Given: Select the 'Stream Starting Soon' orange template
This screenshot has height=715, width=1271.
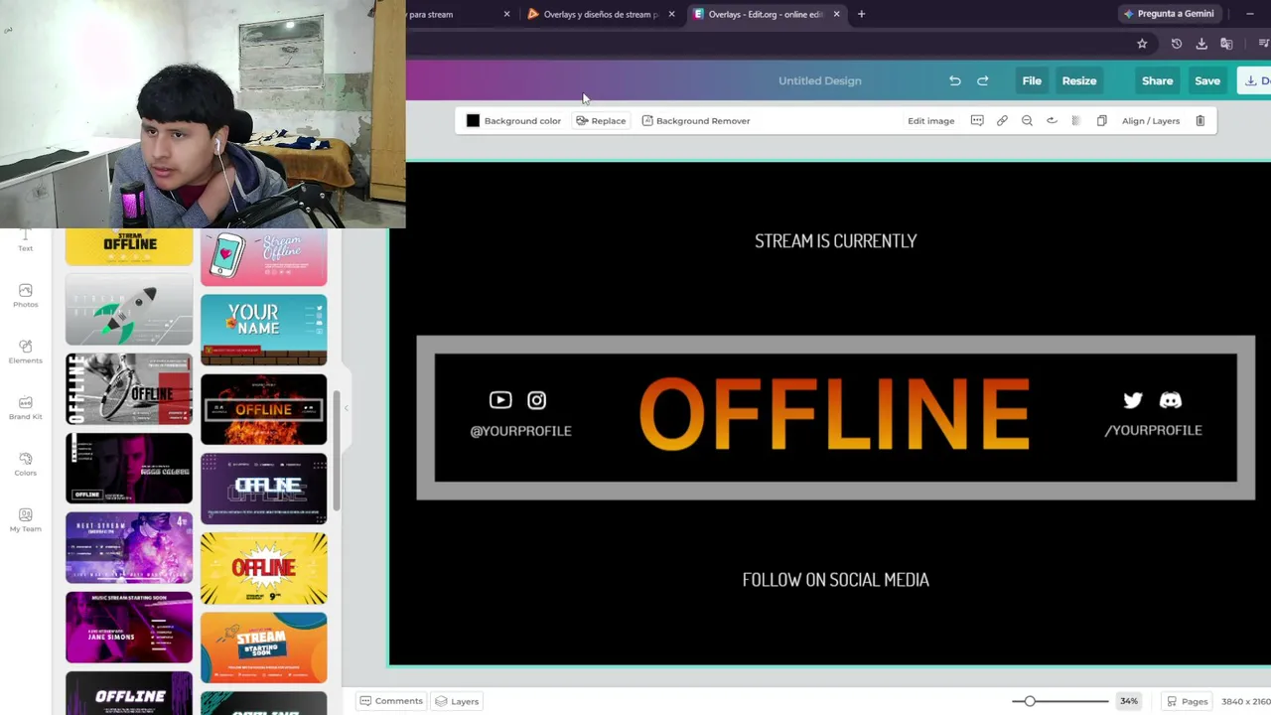Looking at the screenshot, I should pyautogui.click(x=263, y=647).
